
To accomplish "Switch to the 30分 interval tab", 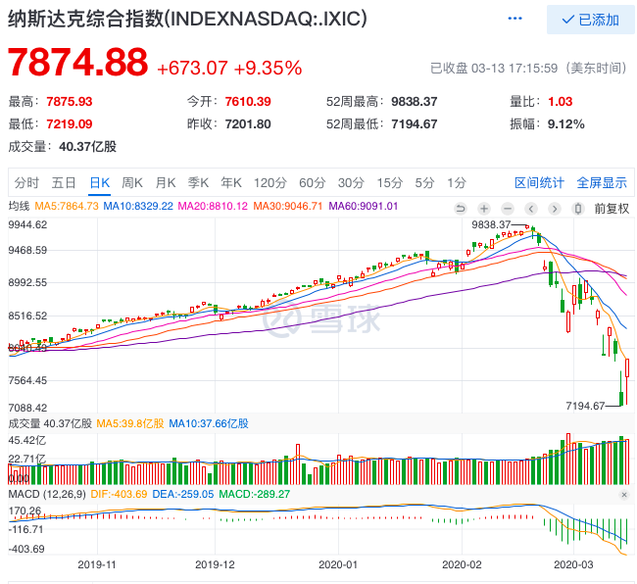I will (351, 183).
